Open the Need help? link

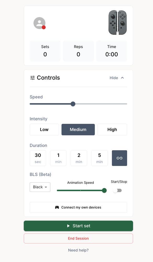78,250
